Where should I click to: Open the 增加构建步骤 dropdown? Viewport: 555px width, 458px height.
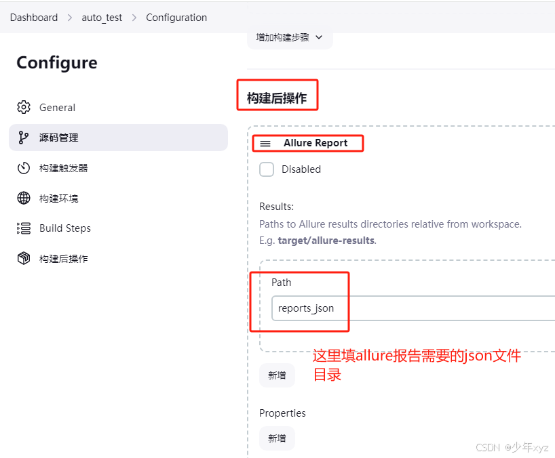pyautogui.click(x=290, y=37)
